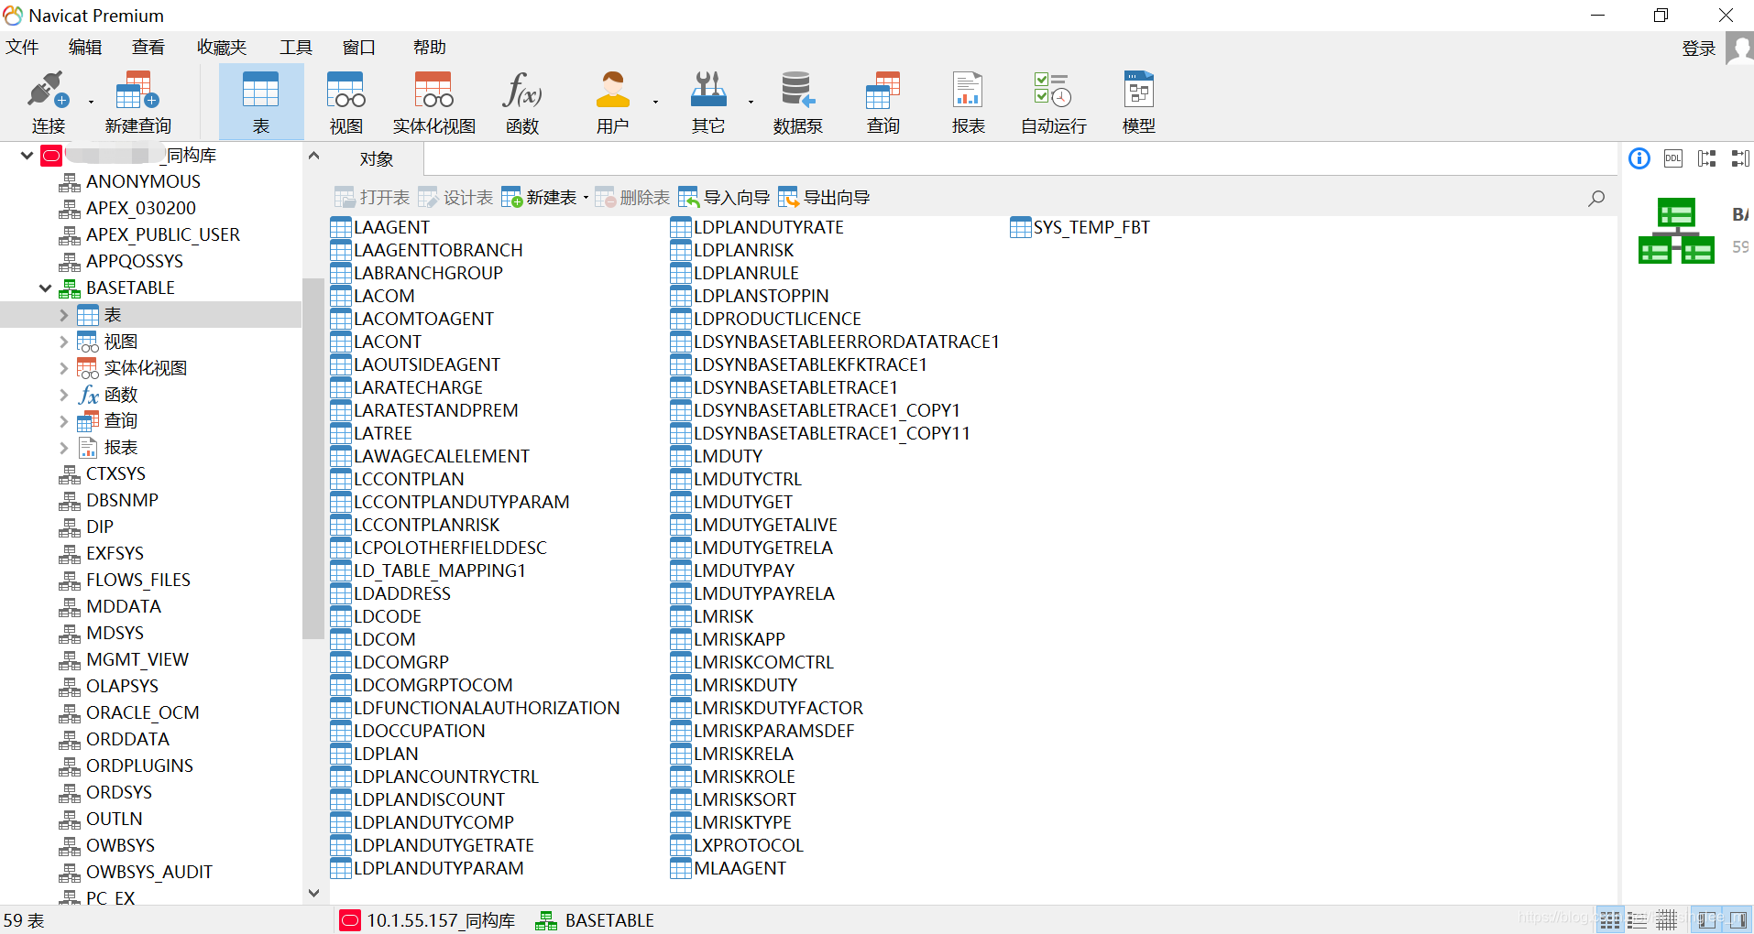Expand the 实体化视图 node in tree
Viewport: 1754px width, 934px height.
[x=63, y=368]
